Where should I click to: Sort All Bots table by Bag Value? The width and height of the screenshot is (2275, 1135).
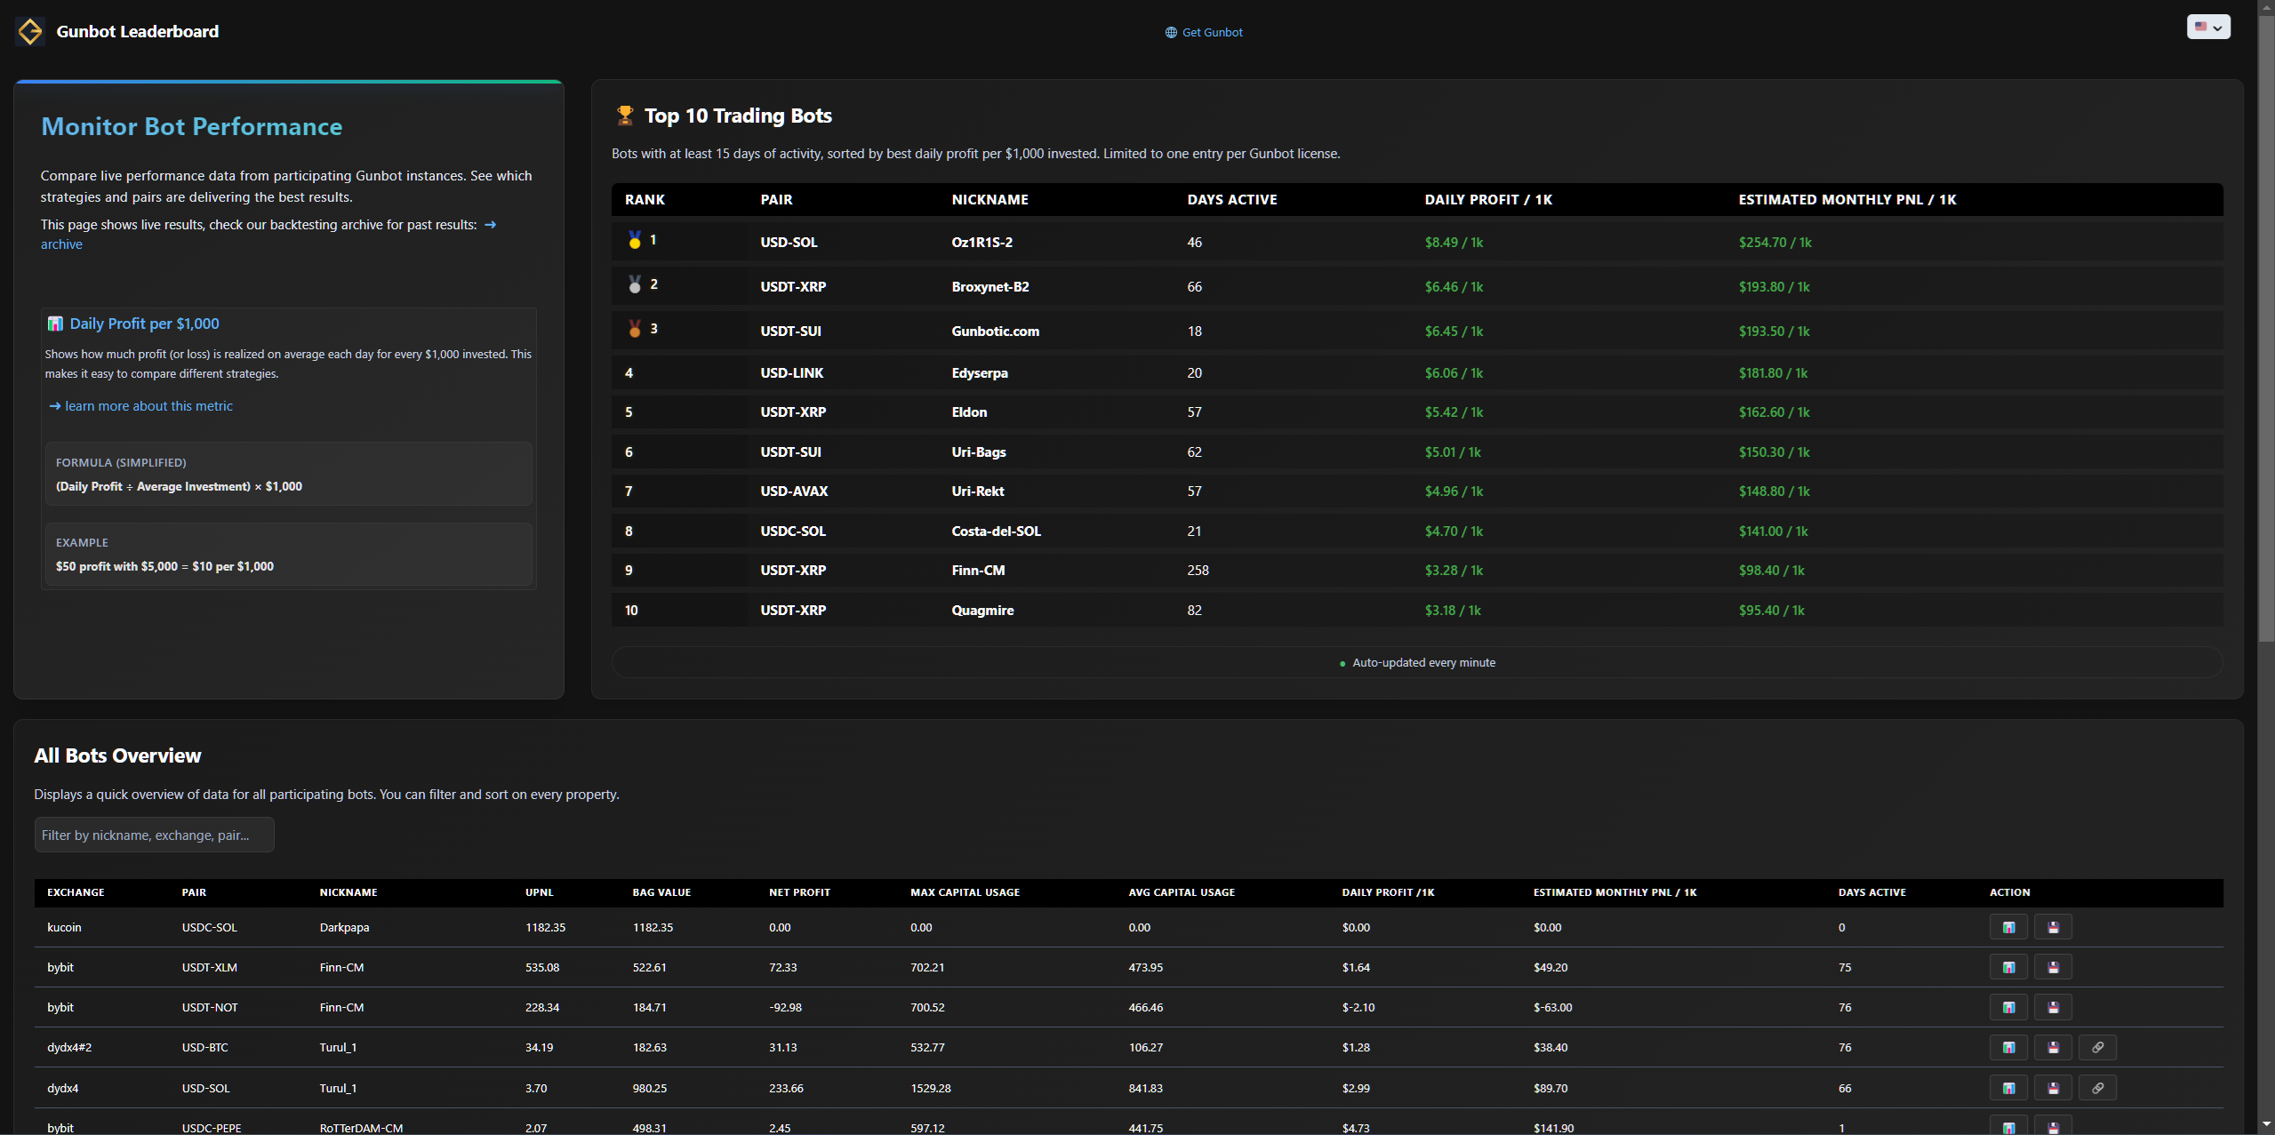click(x=661, y=892)
